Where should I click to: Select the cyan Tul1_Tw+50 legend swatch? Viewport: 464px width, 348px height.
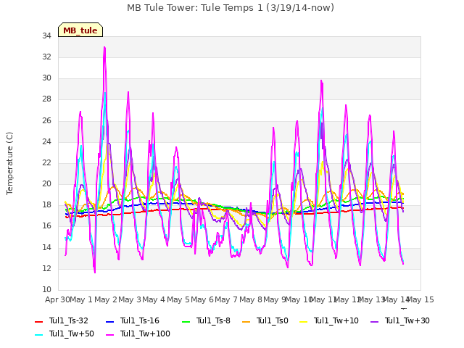(x=38, y=334)
